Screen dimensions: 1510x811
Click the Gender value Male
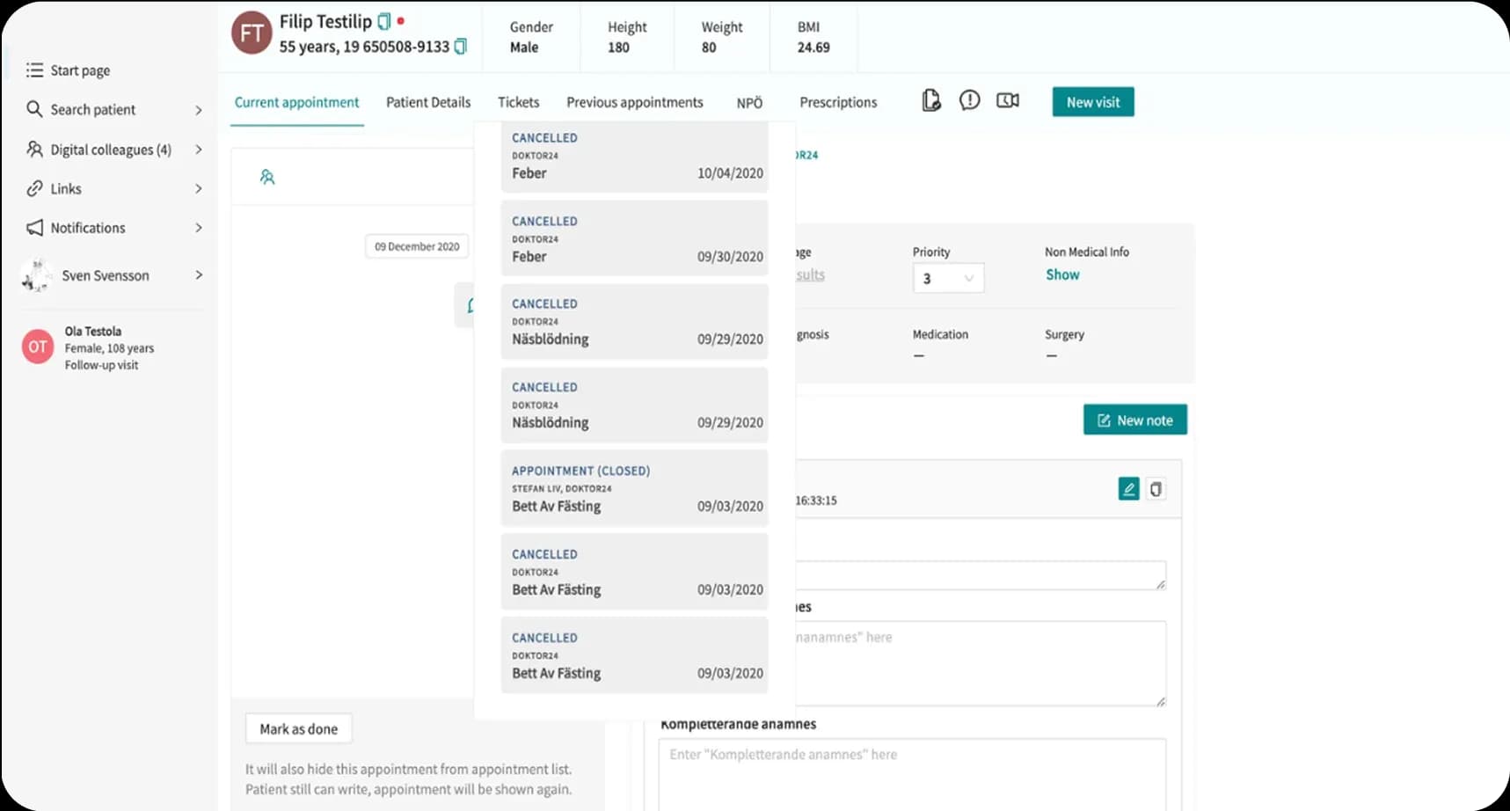[524, 47]
